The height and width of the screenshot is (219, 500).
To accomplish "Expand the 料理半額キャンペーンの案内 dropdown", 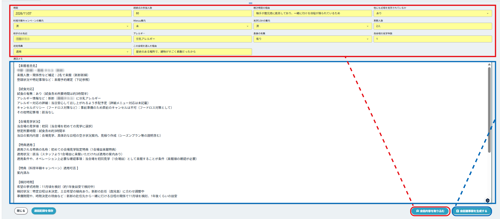I will [72, 26].
